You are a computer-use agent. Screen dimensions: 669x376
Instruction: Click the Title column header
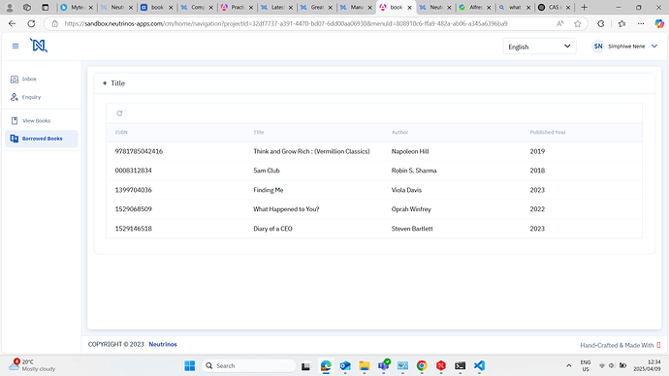259,132
